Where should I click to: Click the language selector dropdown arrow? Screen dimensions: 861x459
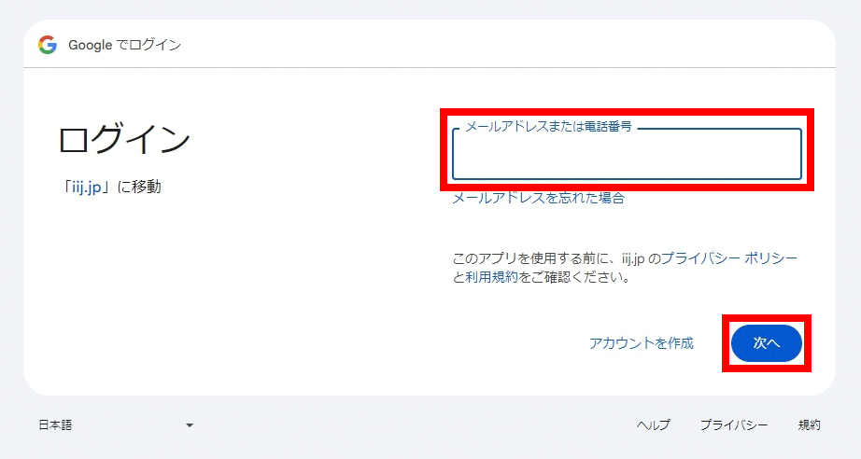point(190,425)
